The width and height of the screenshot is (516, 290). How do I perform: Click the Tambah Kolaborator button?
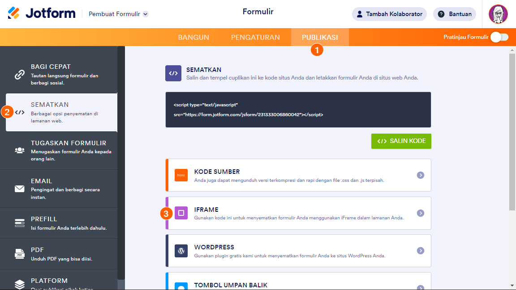(x=389, y=14)
